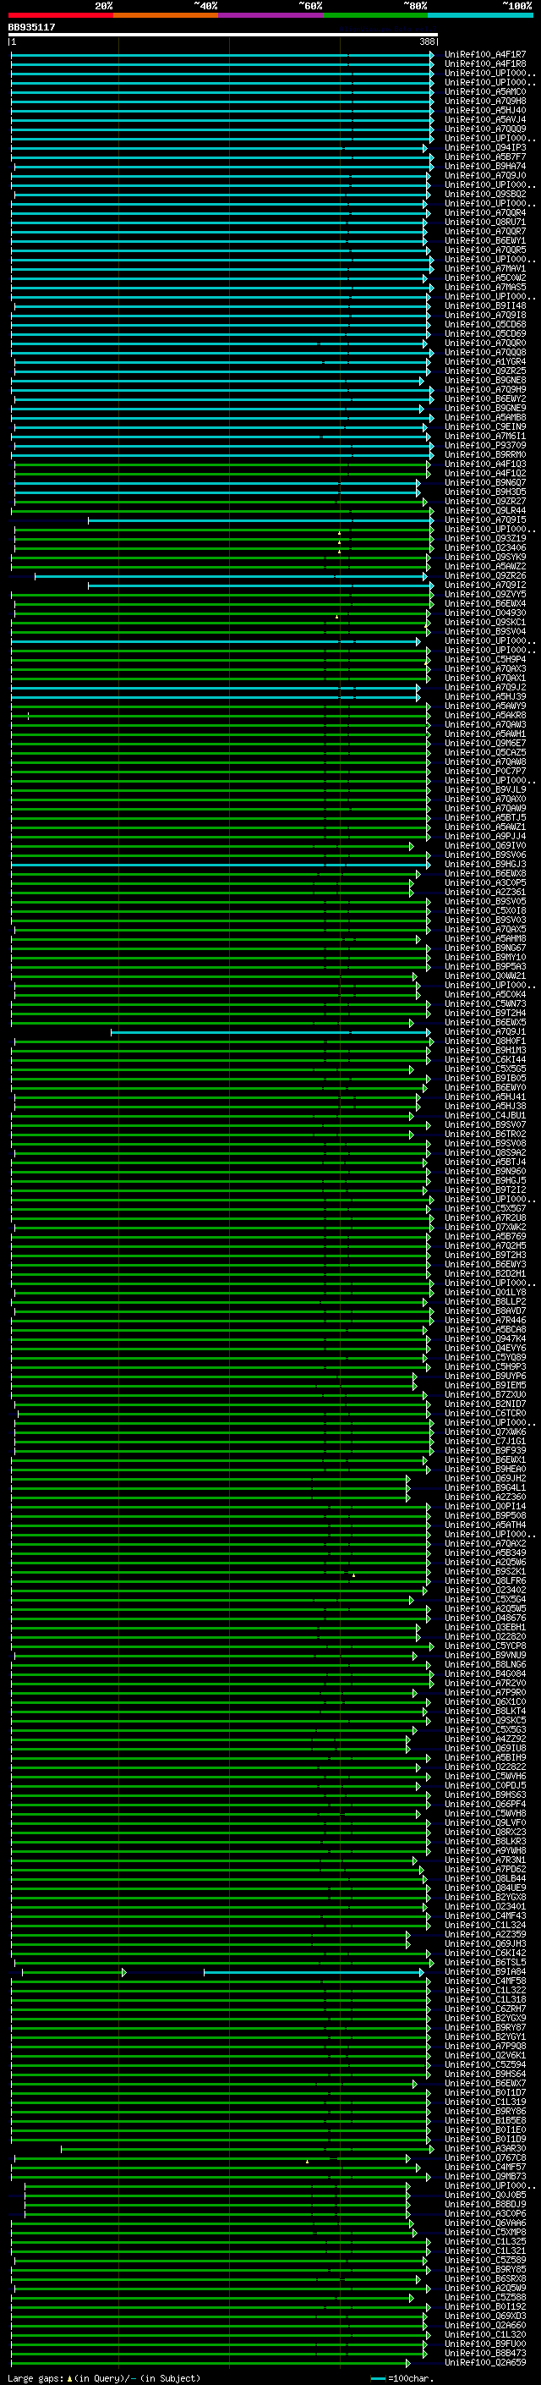Select the UniRef100_B6EWY1 label

[x=485, y=241]
